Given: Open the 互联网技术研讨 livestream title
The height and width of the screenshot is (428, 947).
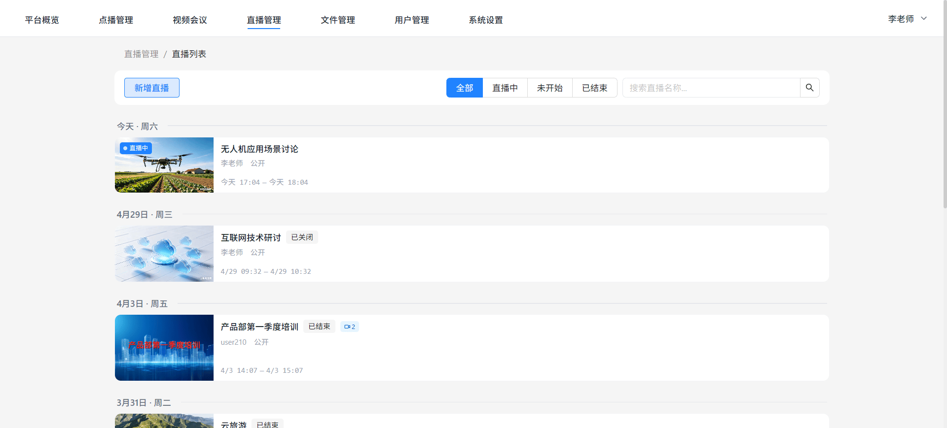Looking at the screenshot, I should pos(251,238).
